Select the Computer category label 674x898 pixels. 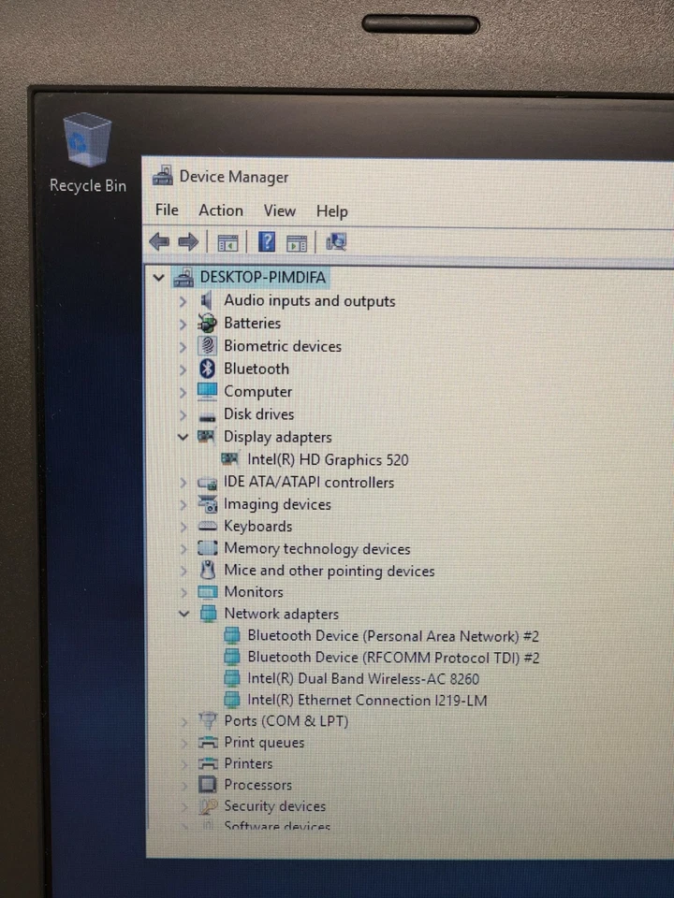pyautogui.click(x=258, y=392)
